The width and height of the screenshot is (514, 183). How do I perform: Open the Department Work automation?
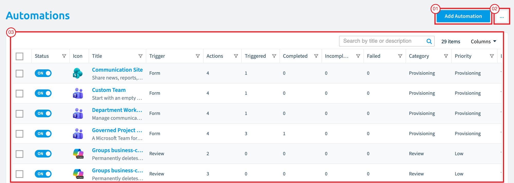pyautogui.click(x=117, y=110)
